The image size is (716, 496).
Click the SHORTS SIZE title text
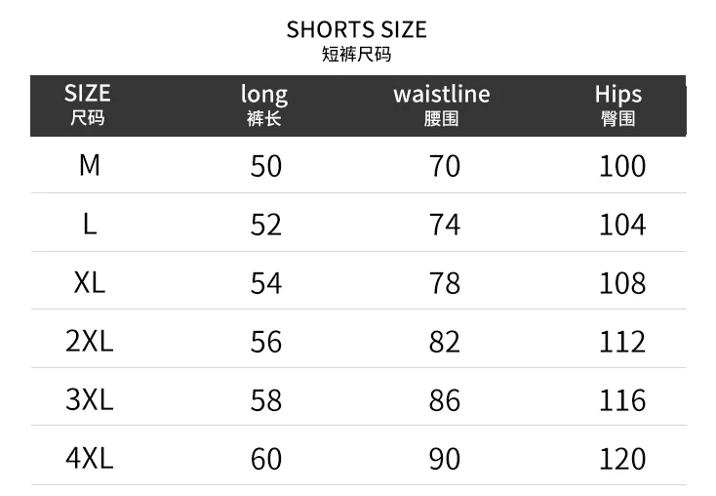coord(357,30)
